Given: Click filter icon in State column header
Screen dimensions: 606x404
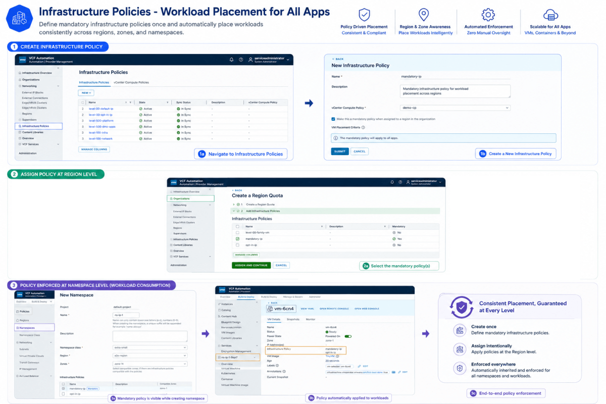Looking at the screenshot, I should tap(167, 103).
